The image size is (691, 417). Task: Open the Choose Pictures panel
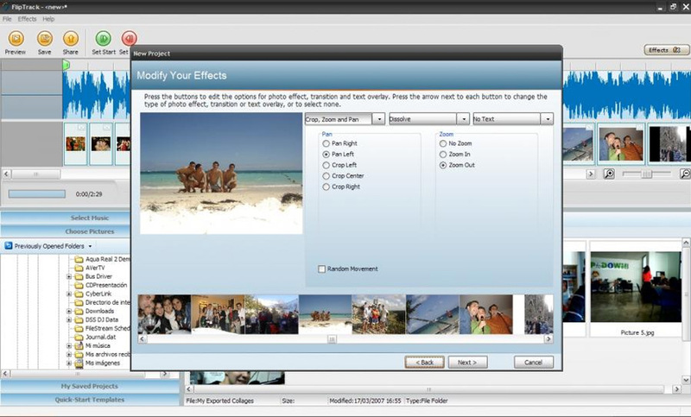coord(67,231)
